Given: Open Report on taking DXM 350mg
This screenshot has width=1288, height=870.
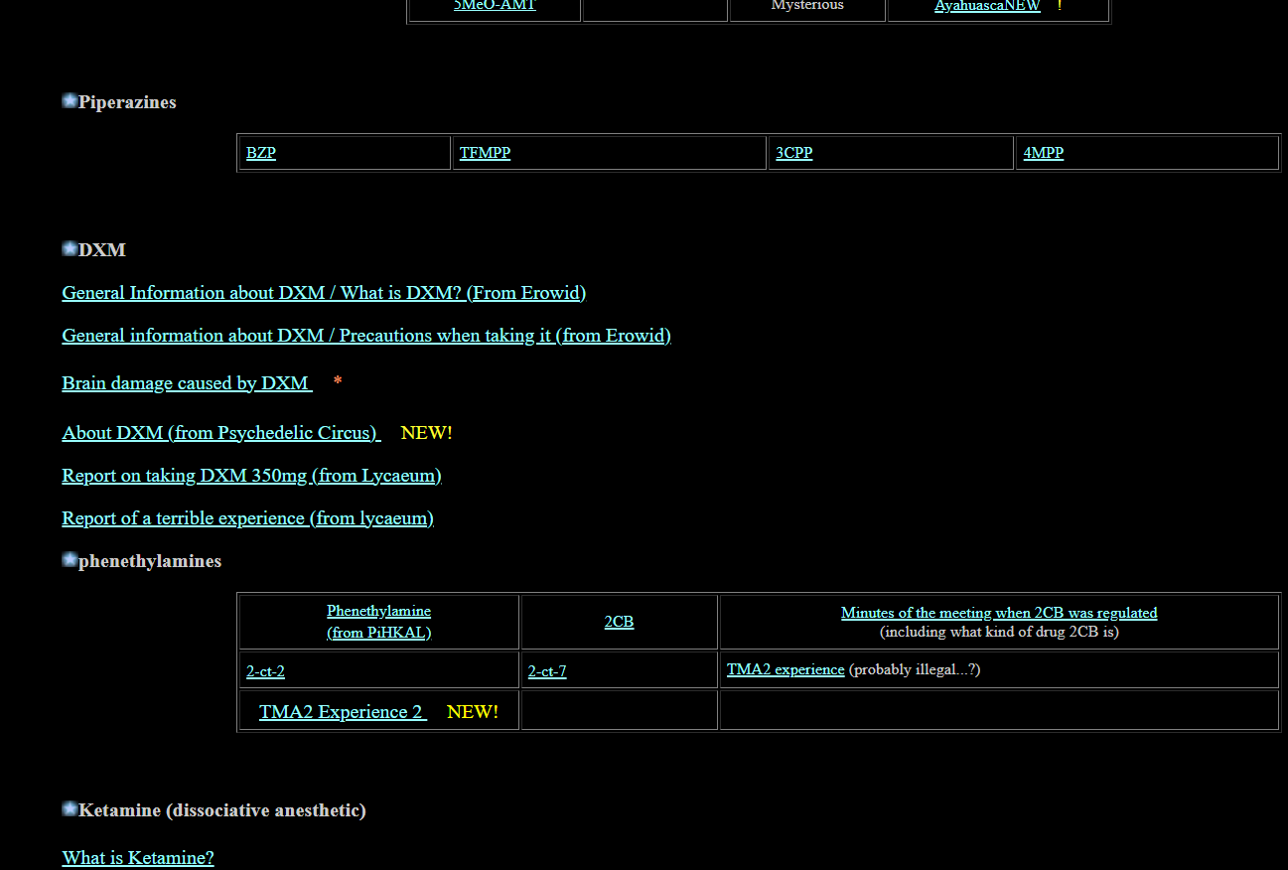Looking at the screenshot, I should [x=251, y=476].
